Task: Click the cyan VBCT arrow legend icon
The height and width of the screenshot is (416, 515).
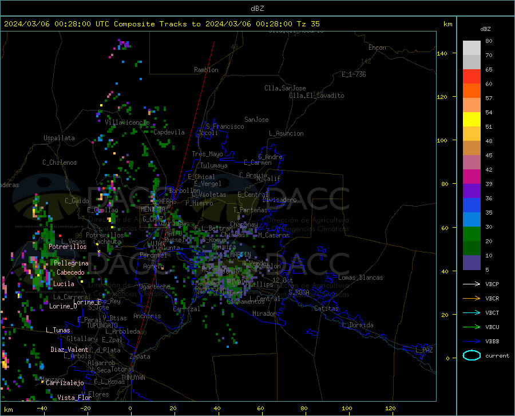Action: [x=472, y=312]
